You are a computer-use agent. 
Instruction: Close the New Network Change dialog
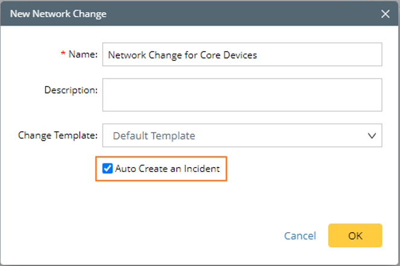point(386,13)
